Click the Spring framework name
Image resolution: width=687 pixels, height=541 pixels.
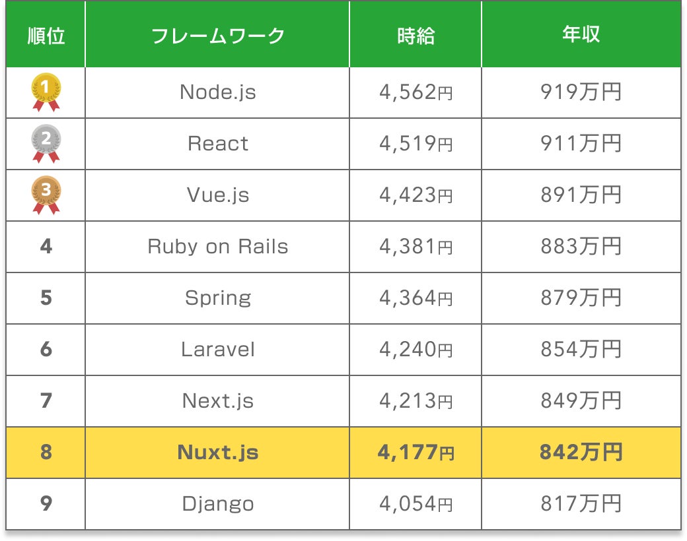click(x=217, y=298)
